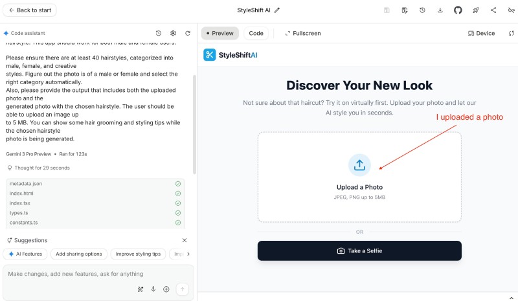This screenshot has width=518, height=301.
Task: Close the Suggestions panel
Action: pos(184,240)
